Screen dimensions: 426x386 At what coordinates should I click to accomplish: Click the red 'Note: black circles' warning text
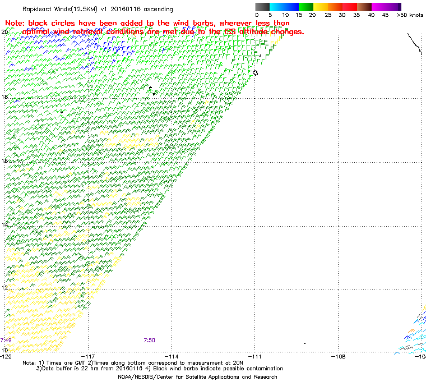[x=154, y=27]
